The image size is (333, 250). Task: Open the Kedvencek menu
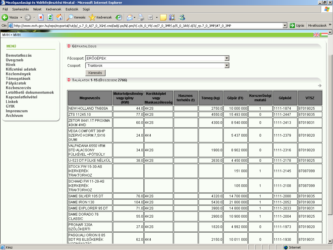coord(53,9)
